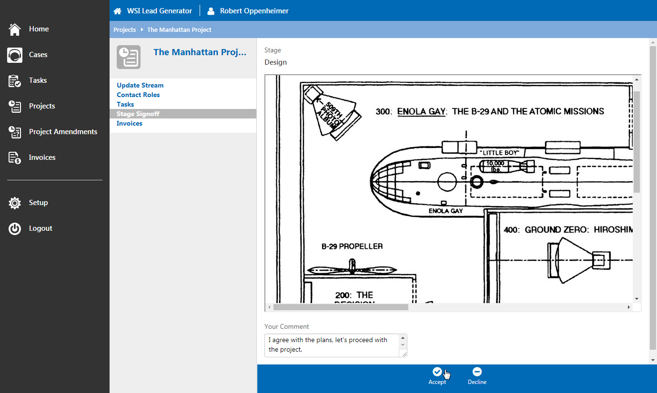Click the Decline minus icon
Screen dimensions: 657x393
tap(477, 372)
